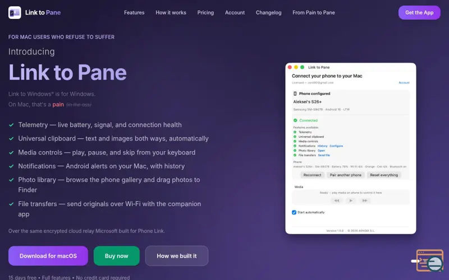Click the checkmark before File transfers line
Viewport: 449px width, 280px height.
click(x=11, y=204)
